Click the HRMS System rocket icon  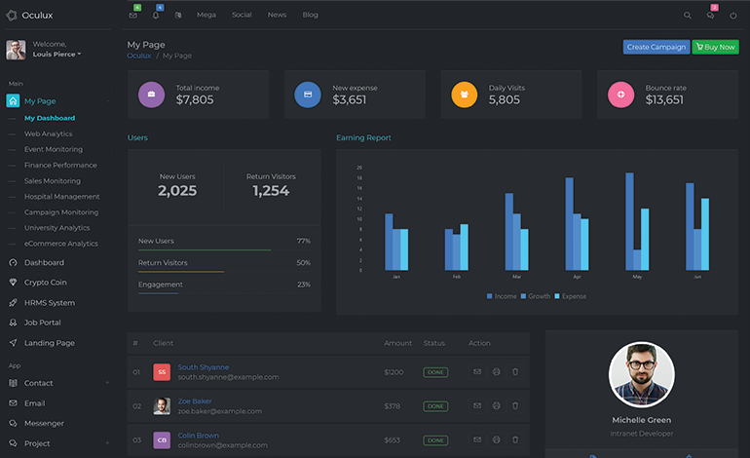pos(13,302)
